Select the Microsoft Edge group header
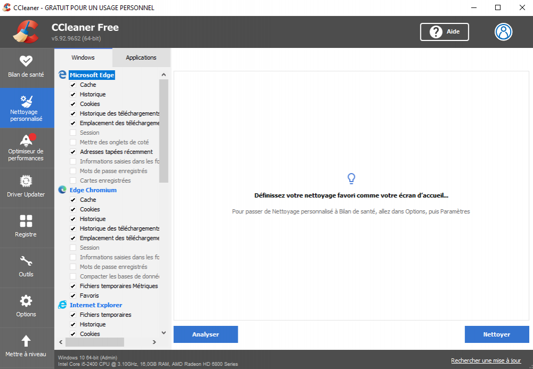Viewport: 533px width, 369px height. click(92, 75)
